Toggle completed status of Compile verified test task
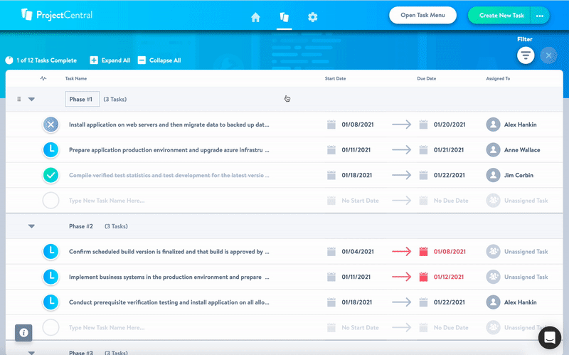The width and height of the screenshot is (569, 355). coord(50,175)
